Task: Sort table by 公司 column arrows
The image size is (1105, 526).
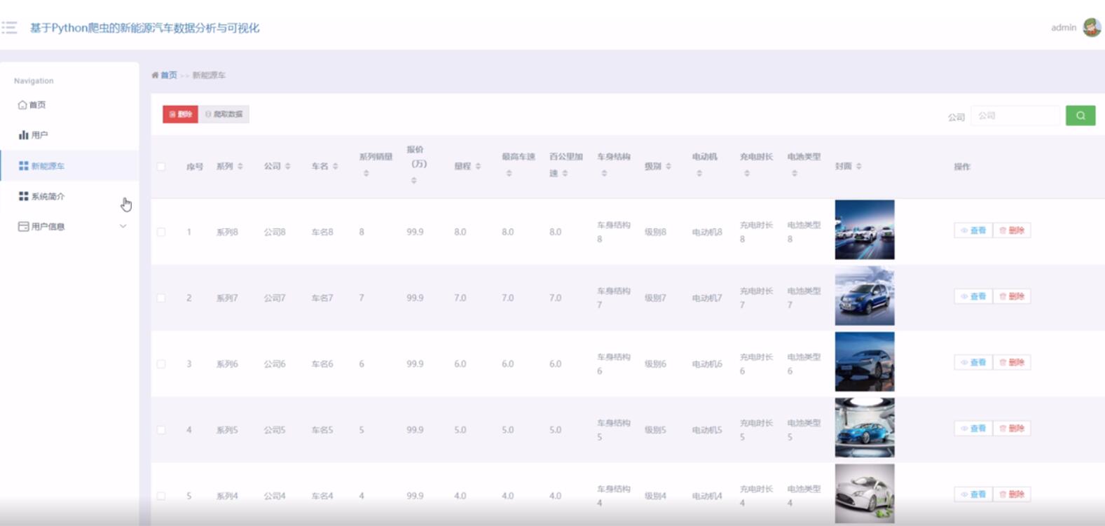Action: coord(288,167)
